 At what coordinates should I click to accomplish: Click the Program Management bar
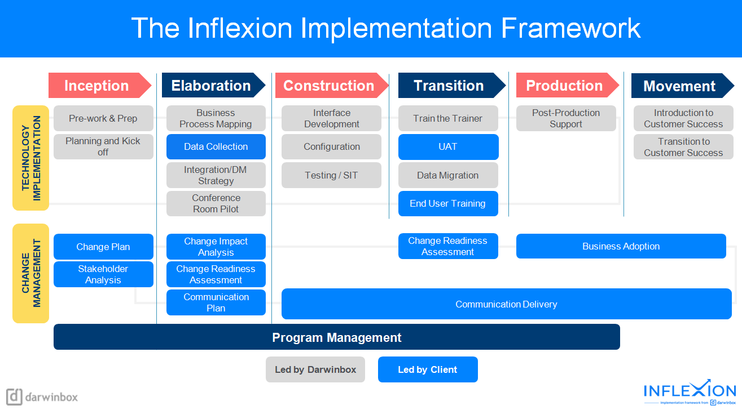click(x=337, y=337)
